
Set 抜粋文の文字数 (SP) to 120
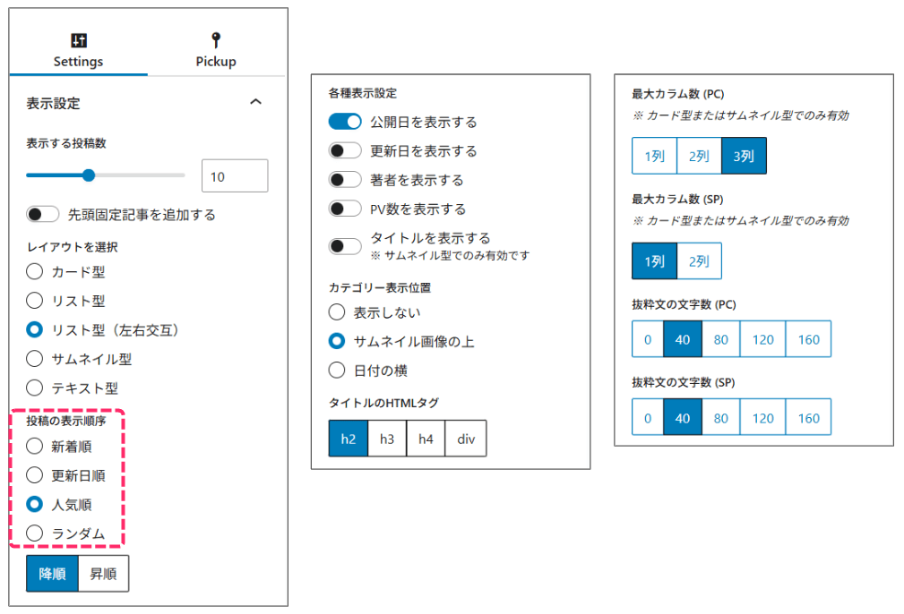tap(762, 418)
